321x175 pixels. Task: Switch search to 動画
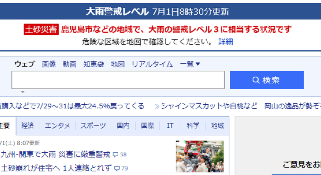pyautogui.click(x=70, y=64)
